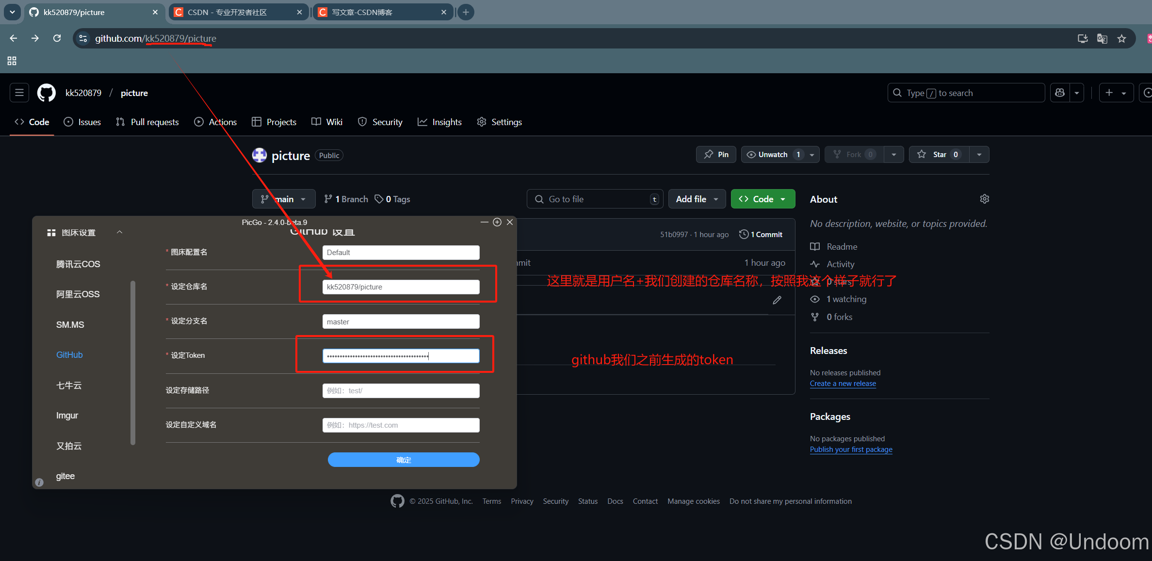The image size is (1152, 561).
Task: Open the Copilot dropdown arrow in the header
Action: [x=1077, y=93]
